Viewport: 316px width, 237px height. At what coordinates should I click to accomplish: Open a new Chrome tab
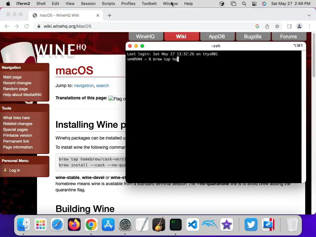[x=110, y=15]
